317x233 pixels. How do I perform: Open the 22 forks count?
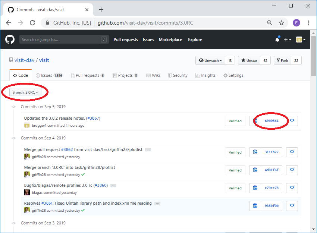[296, 60]
